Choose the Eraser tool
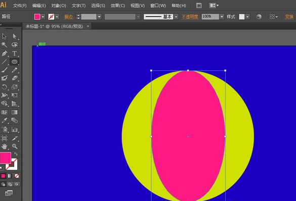The width and height of the screenshot is (296, 201). [x=15, y=78]
